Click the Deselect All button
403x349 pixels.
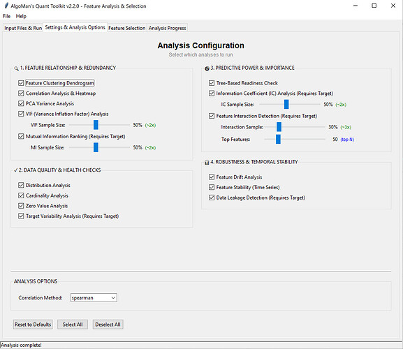coord(108,325)
